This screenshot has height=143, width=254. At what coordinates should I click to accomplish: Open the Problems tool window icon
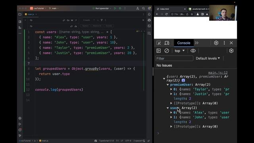[20, 130]
